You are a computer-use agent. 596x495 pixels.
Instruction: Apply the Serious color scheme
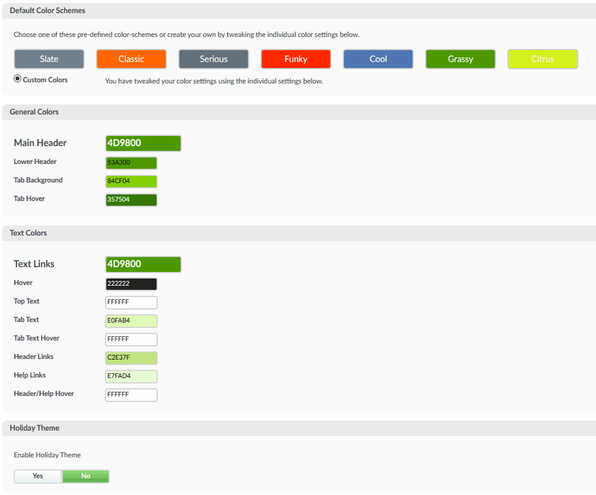click(x=213, y=59)
